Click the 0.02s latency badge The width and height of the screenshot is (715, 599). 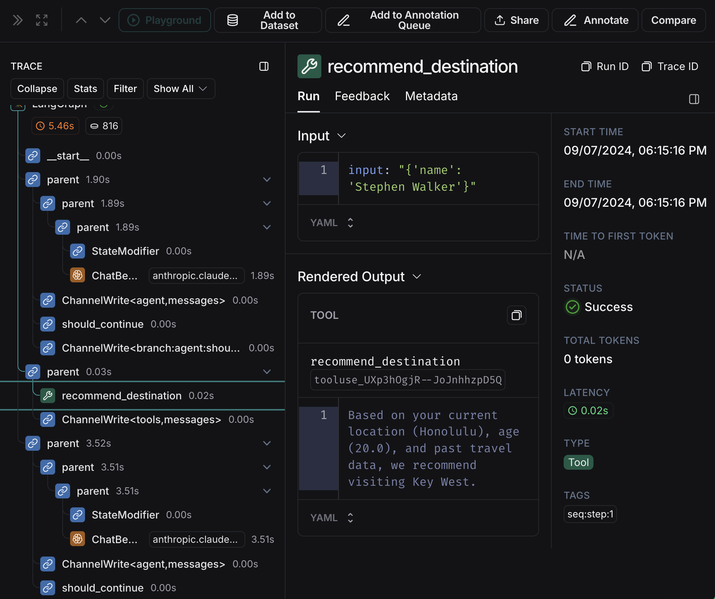(588, 411)
